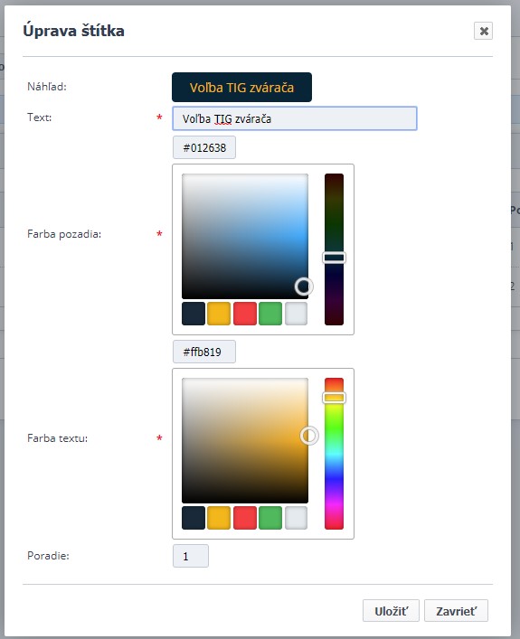
Task: Close the Úprava štítka dialog with X
Action: click(483, 31)
